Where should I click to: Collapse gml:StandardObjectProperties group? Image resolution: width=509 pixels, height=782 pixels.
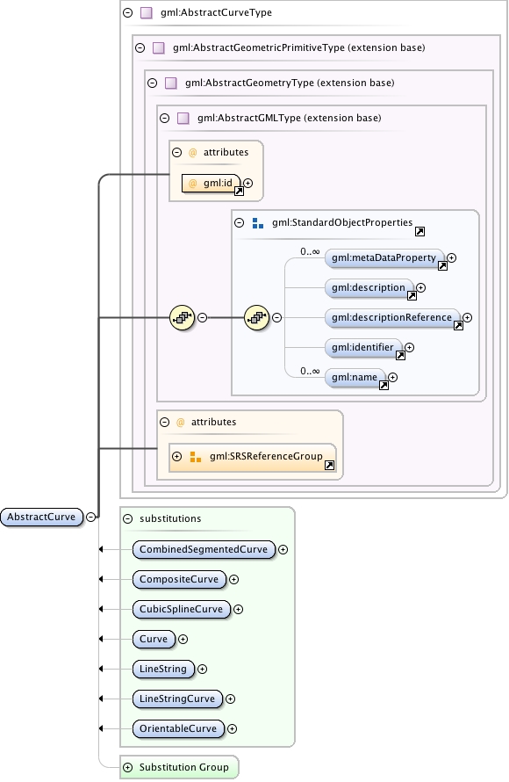239,223
